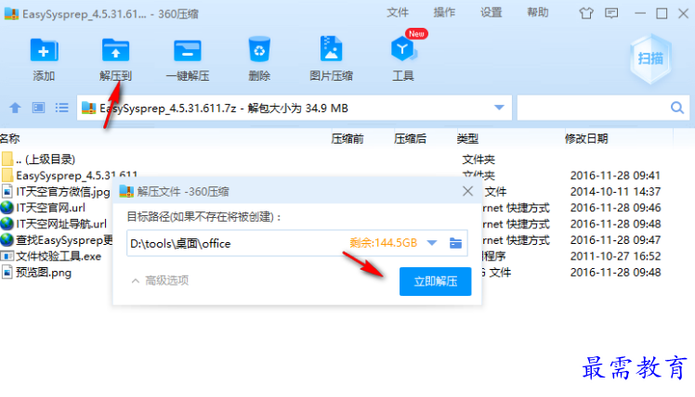Click the 2011-10-27 16:52 date cell
Image resolution: width=695 pixels, height=397 pixels.
pyautogui.click(x=615, y=256)
